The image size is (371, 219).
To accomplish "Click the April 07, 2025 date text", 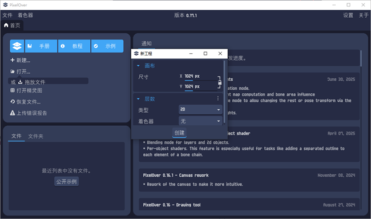I will click(341, 133).
